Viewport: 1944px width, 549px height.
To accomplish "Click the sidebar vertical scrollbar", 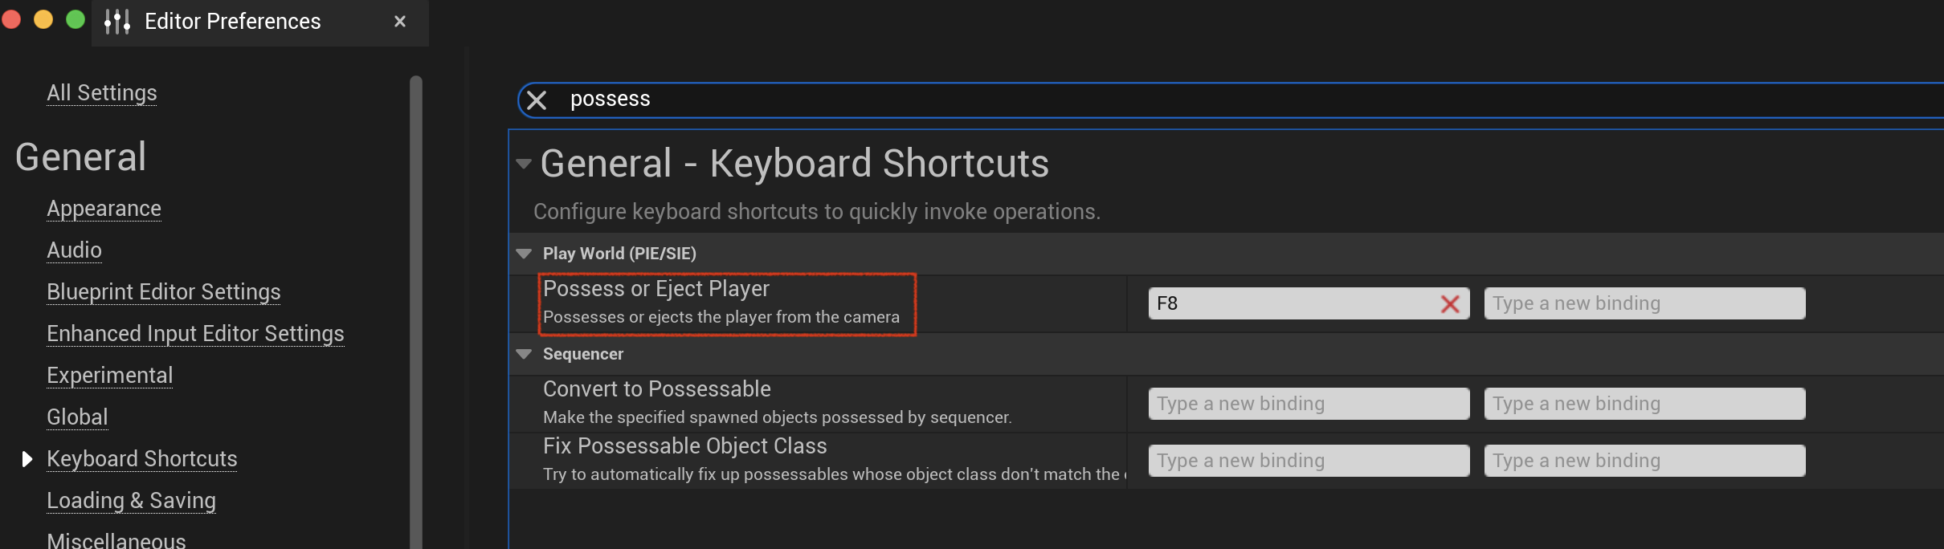I will [x=415, y=313].
